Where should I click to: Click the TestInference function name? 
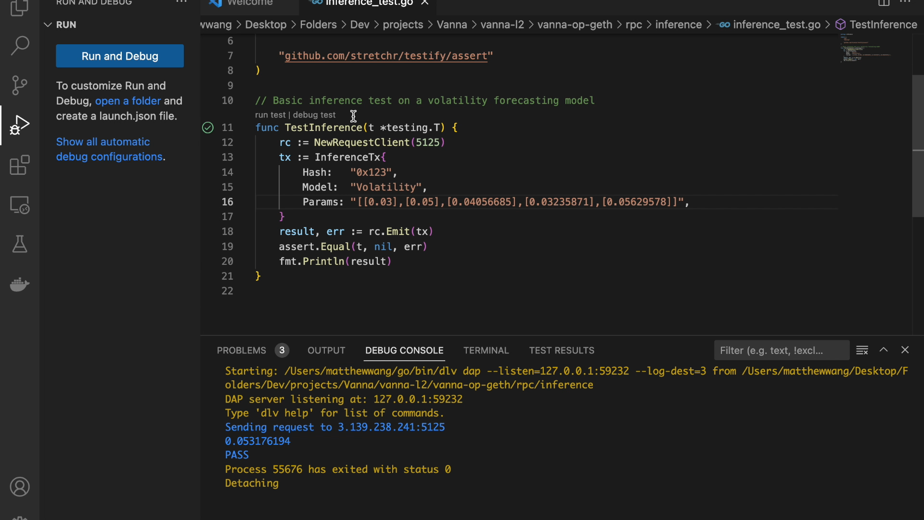point(323,128)
